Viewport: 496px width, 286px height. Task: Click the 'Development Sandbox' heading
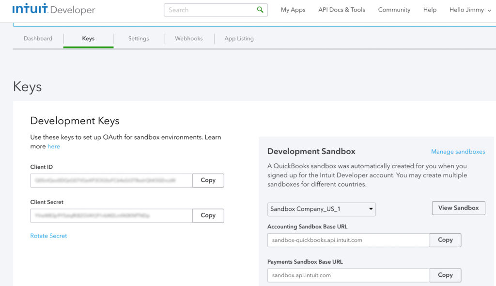click(x=311, y=151)
